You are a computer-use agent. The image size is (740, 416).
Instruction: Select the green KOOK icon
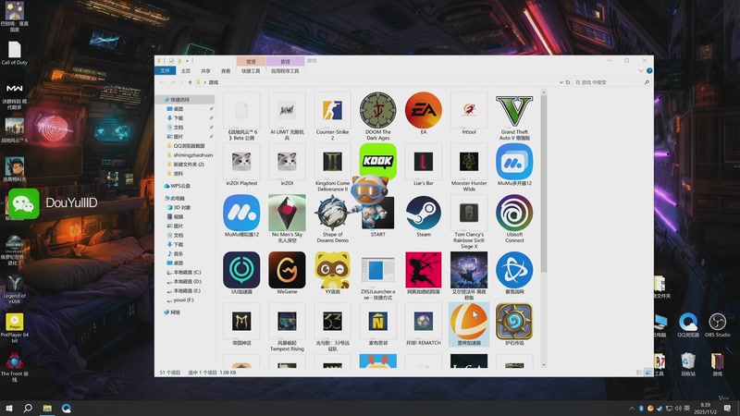[377, 161]
